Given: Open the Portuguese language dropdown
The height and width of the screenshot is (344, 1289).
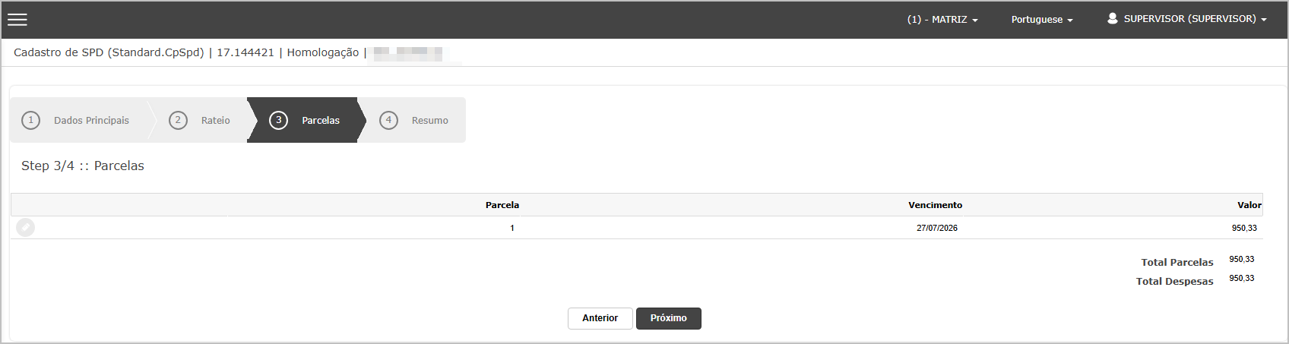Looking at the screenshot, I should point(1042,20).
